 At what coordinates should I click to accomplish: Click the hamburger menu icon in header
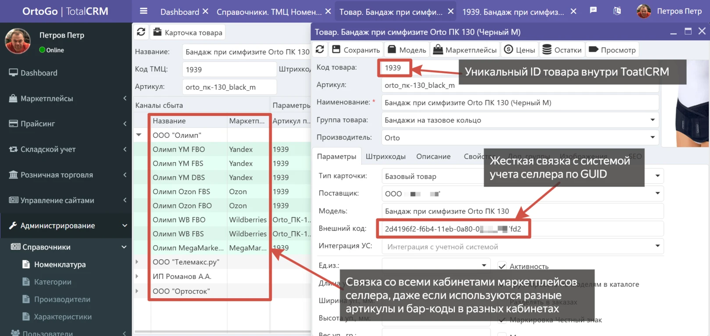[143, 11]
